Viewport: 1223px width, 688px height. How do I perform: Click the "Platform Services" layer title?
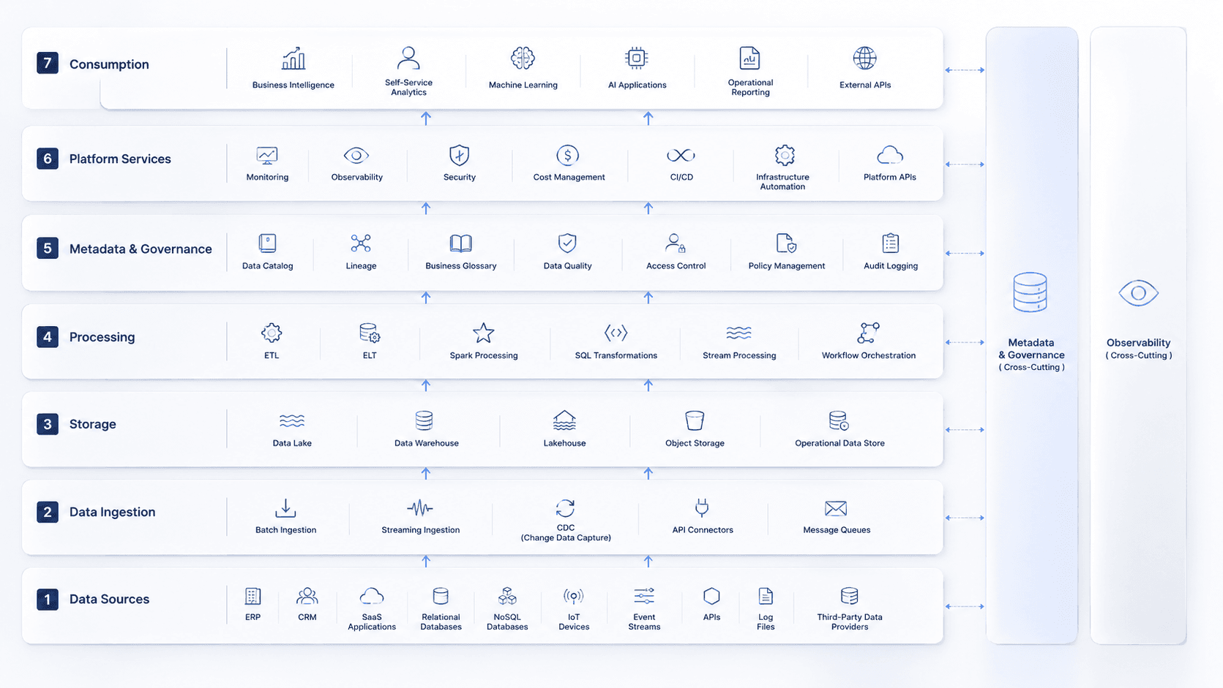[120, 159]
